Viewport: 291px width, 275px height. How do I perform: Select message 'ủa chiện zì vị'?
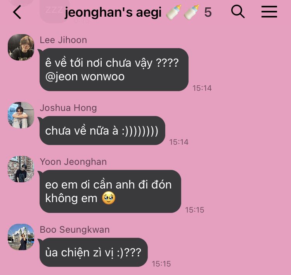coord(94,253)
